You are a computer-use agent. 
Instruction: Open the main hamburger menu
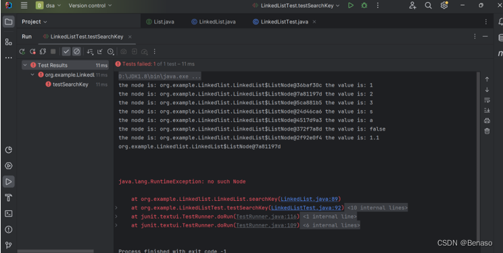[x=24, y=5]
